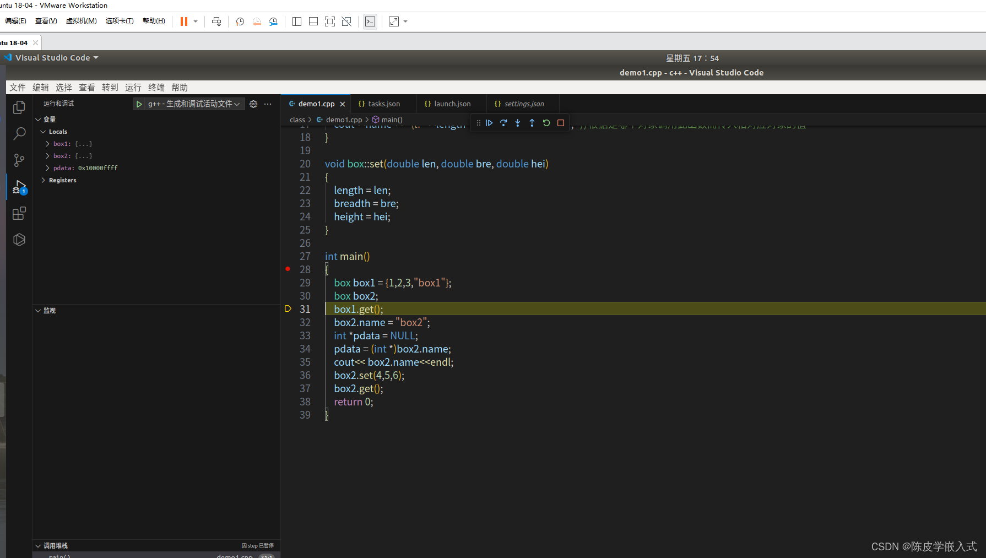The image size is (986, 558).
Task: Click the VMware thumbnail bar layout icon
Action: pos(313,21)
